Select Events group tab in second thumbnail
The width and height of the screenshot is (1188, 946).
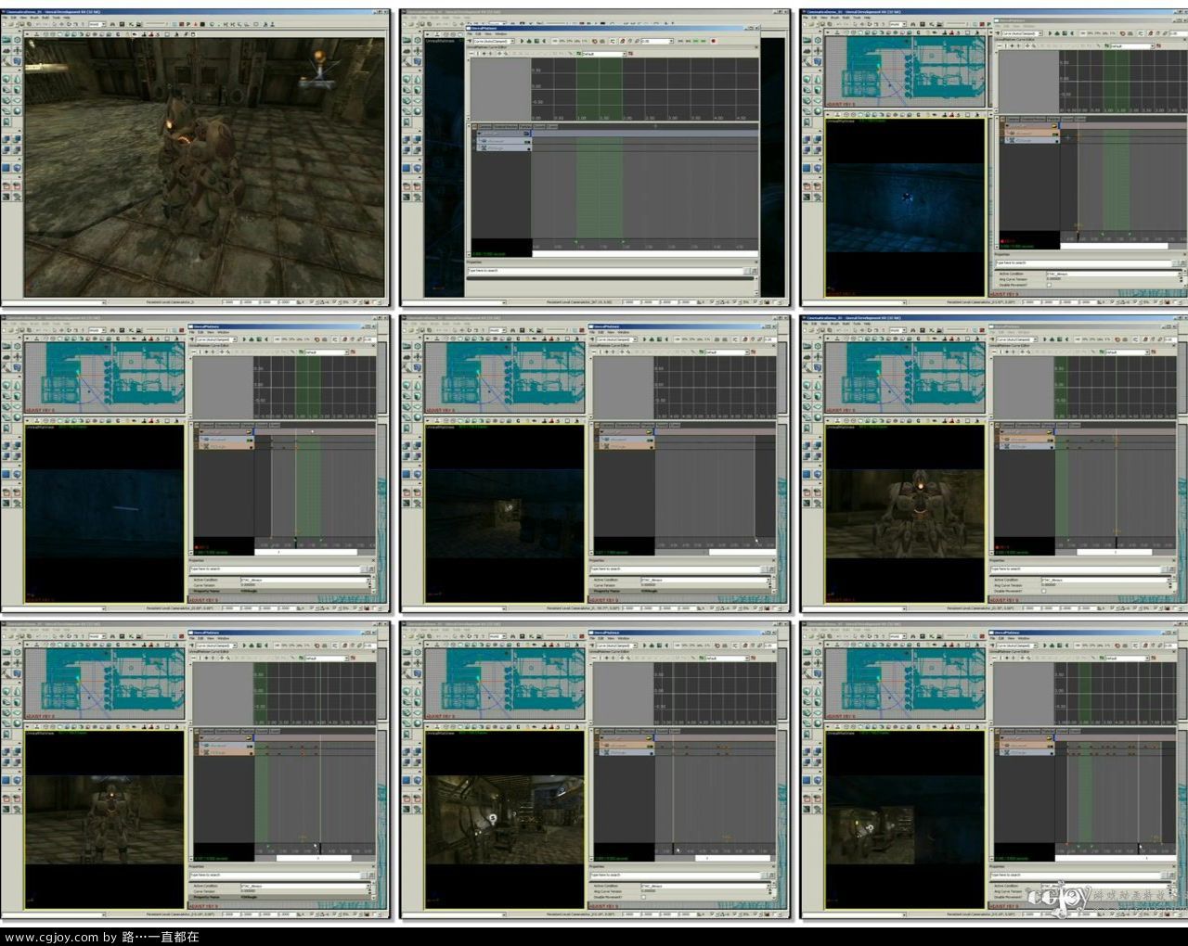click(x=552, y=126)
